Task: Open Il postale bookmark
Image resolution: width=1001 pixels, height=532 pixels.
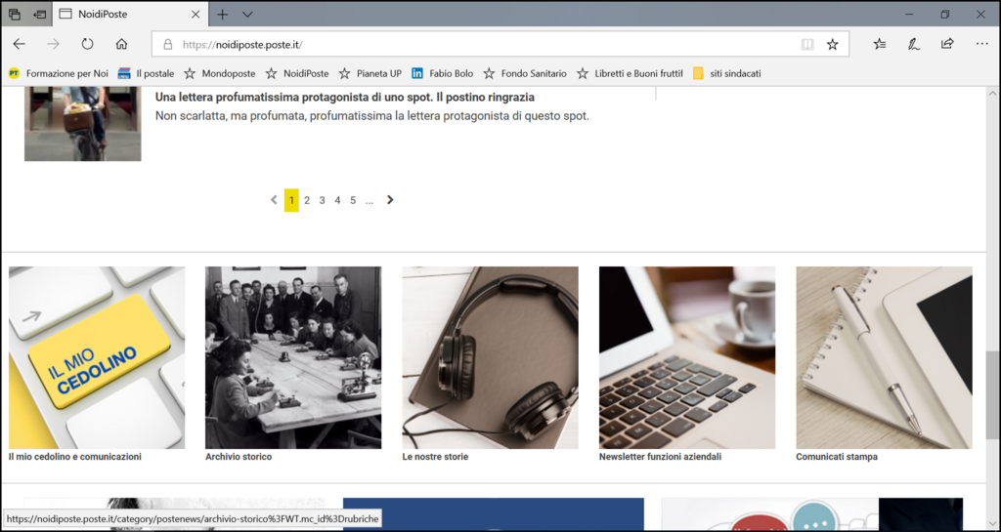Action: point(147,73)
